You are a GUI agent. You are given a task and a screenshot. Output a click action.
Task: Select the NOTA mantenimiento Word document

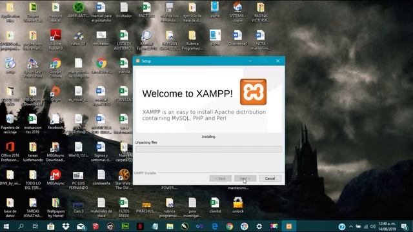point(260,40)
